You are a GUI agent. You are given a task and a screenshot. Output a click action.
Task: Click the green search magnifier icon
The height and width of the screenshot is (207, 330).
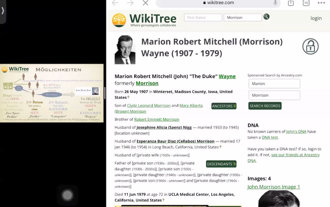tap(266, 17)
